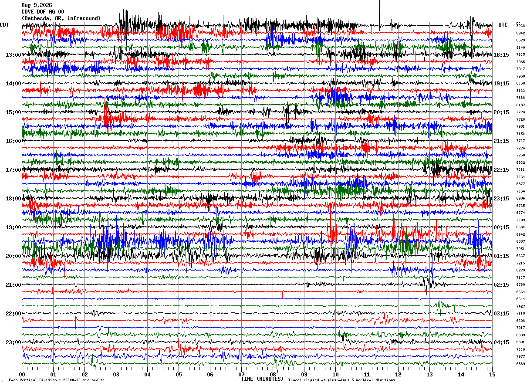Click the '22:15' UTC time label

pos(501,170)
